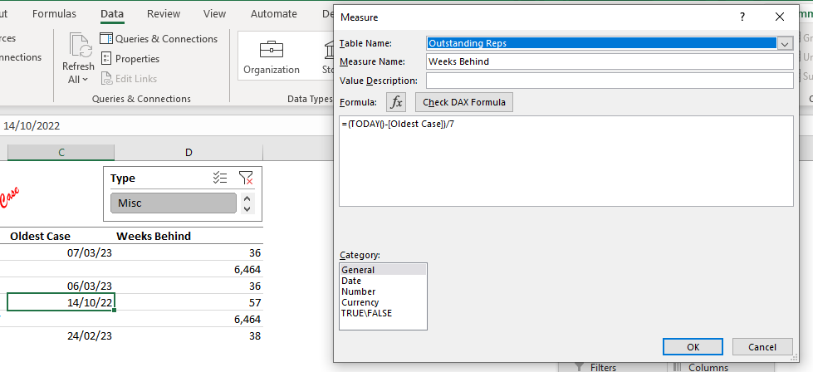This screenshot has height=372, width=813.
Task: Toggle multi-select on the Type slicer
Action: pyautogui.click(x=220, y=179)
